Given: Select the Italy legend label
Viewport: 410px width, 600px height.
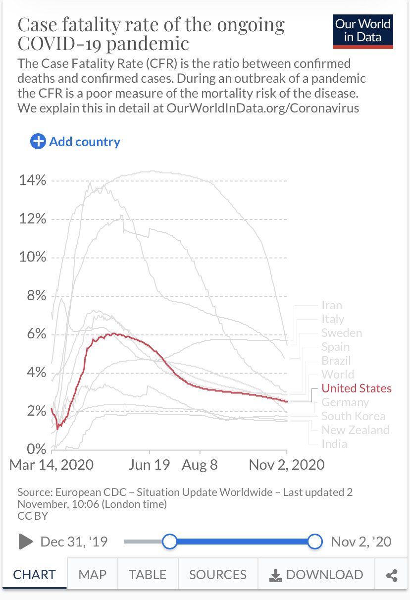Looking at the screenshot, I should click(x=333, y=319).
